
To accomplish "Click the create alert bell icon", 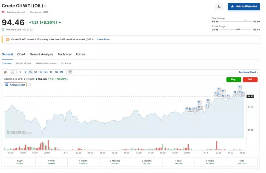I will tap(219, 7).
